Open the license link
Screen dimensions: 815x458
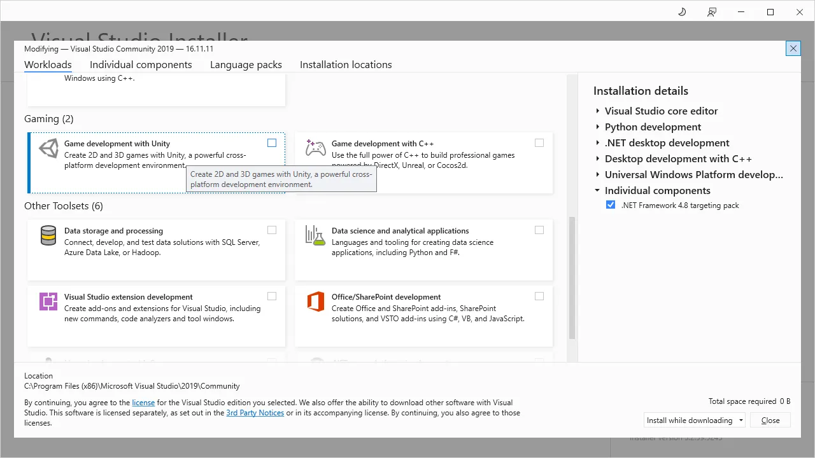point(143,403)
